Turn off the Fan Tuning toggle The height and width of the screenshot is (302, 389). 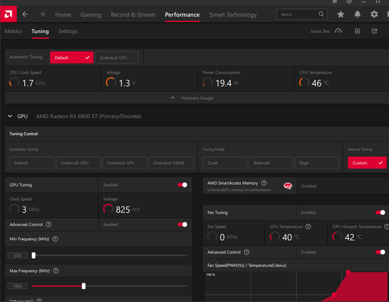tap(381, 212)
